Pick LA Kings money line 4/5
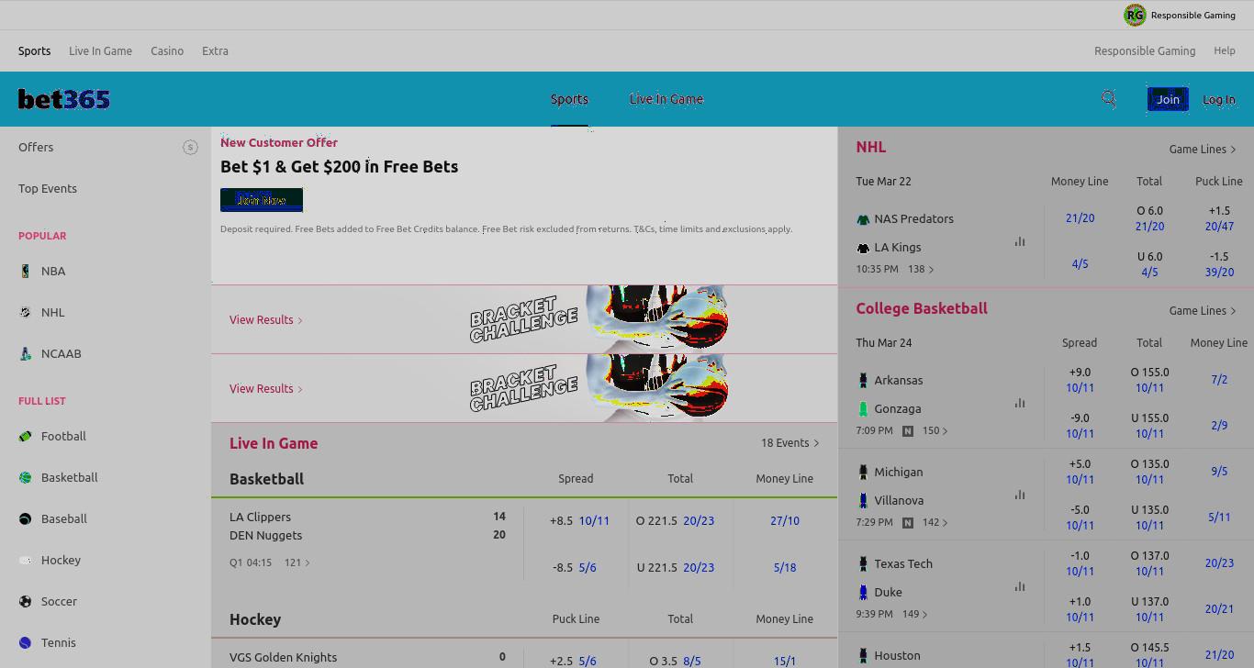This screenshot has height=668, width=1254. pos(1080,263)
